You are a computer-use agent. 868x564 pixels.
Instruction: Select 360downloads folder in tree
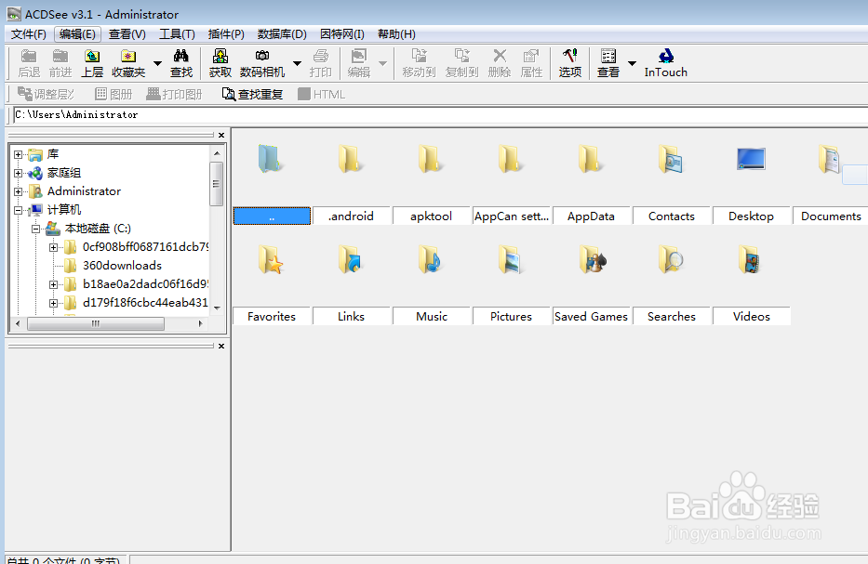[123, 266]
